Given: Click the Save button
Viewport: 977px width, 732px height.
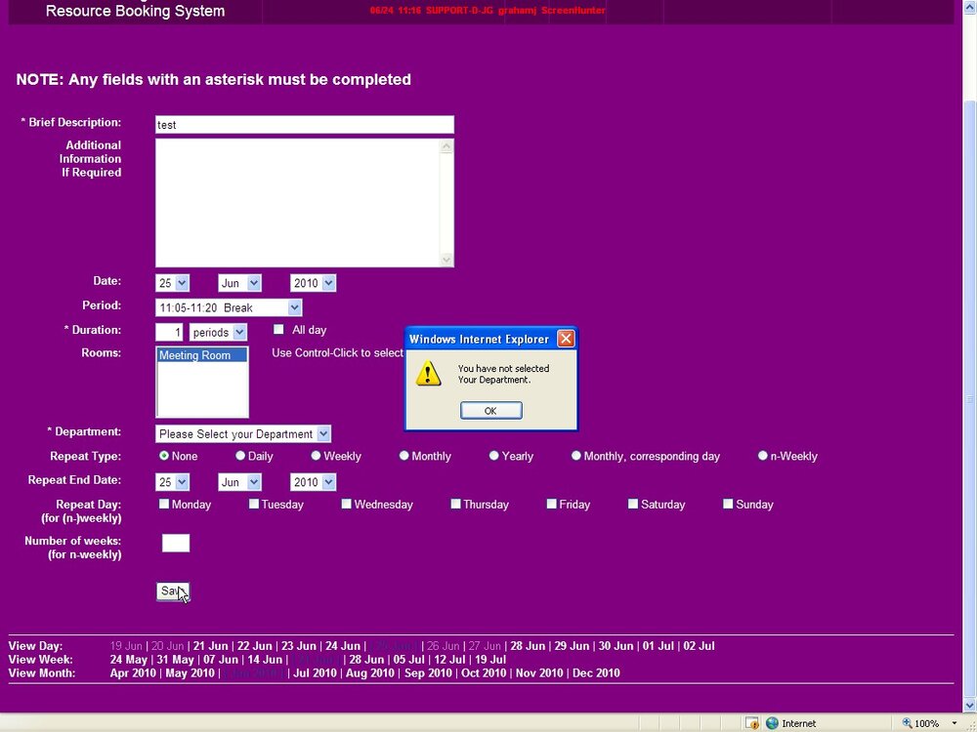Looking at the screenshot, I should point(173,591).
